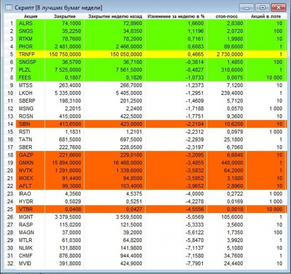Select the GAZP row ticker

click(x=31, y=155)
